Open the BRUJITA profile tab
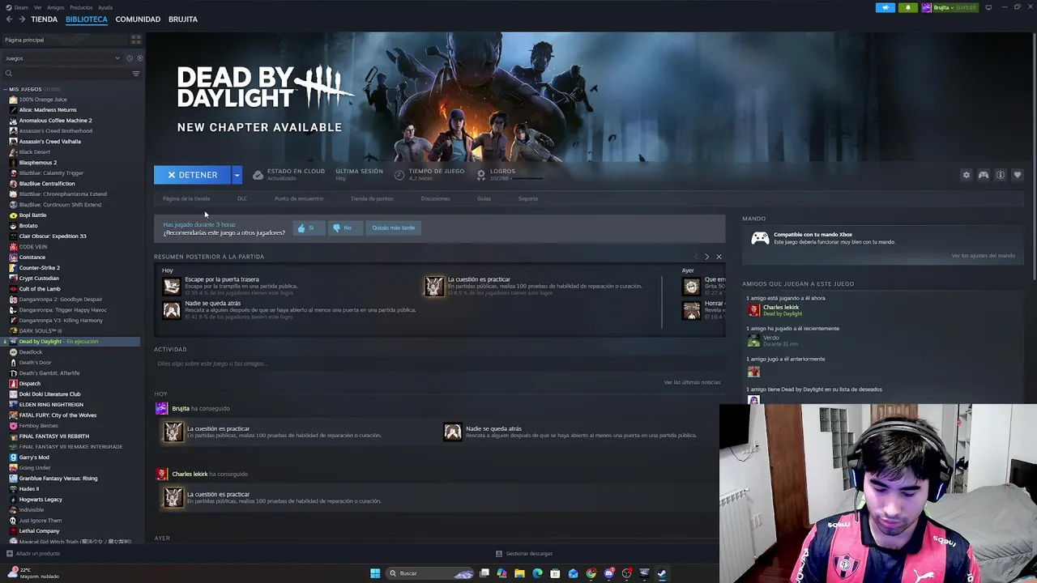Screen dimensions: 1037x583 183,19
